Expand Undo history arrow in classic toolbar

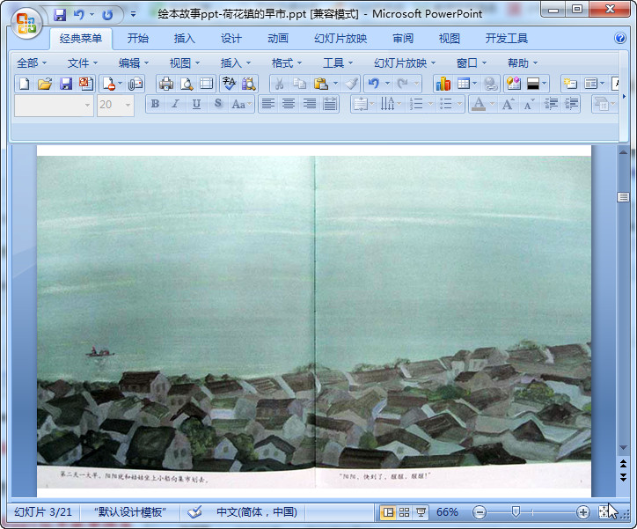pos(387,84)
